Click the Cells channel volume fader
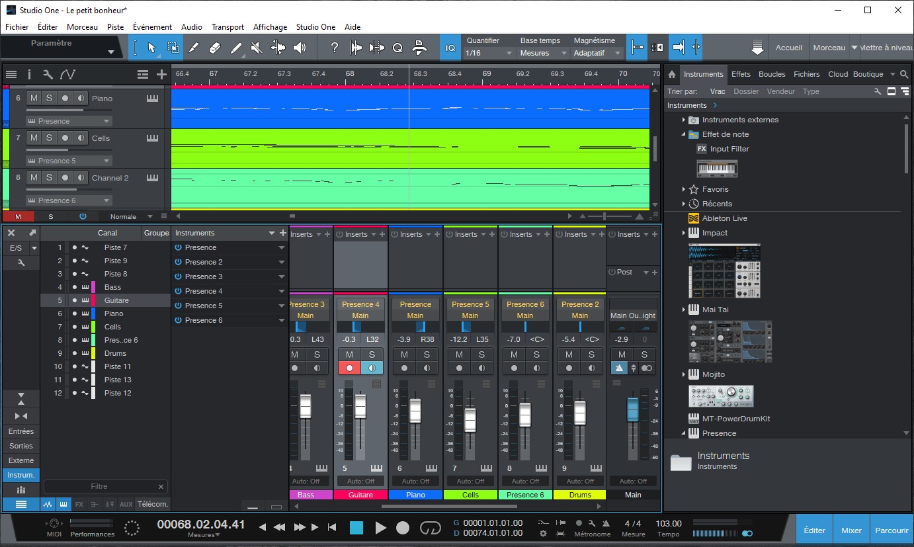914x547 pixels. (x=470, y=420)
